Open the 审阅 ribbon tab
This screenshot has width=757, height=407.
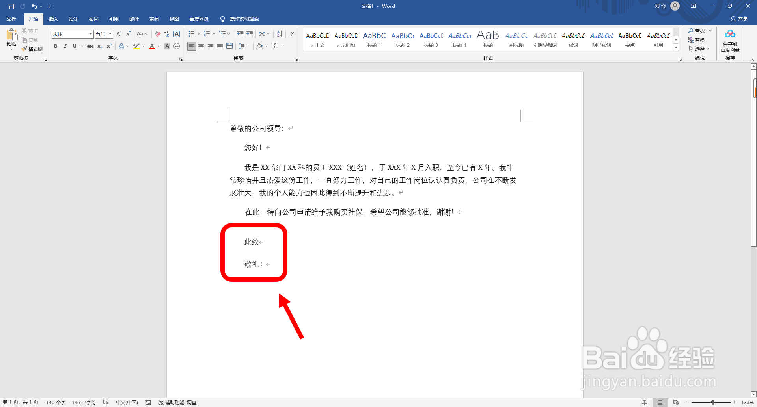[x=154, y=19]
